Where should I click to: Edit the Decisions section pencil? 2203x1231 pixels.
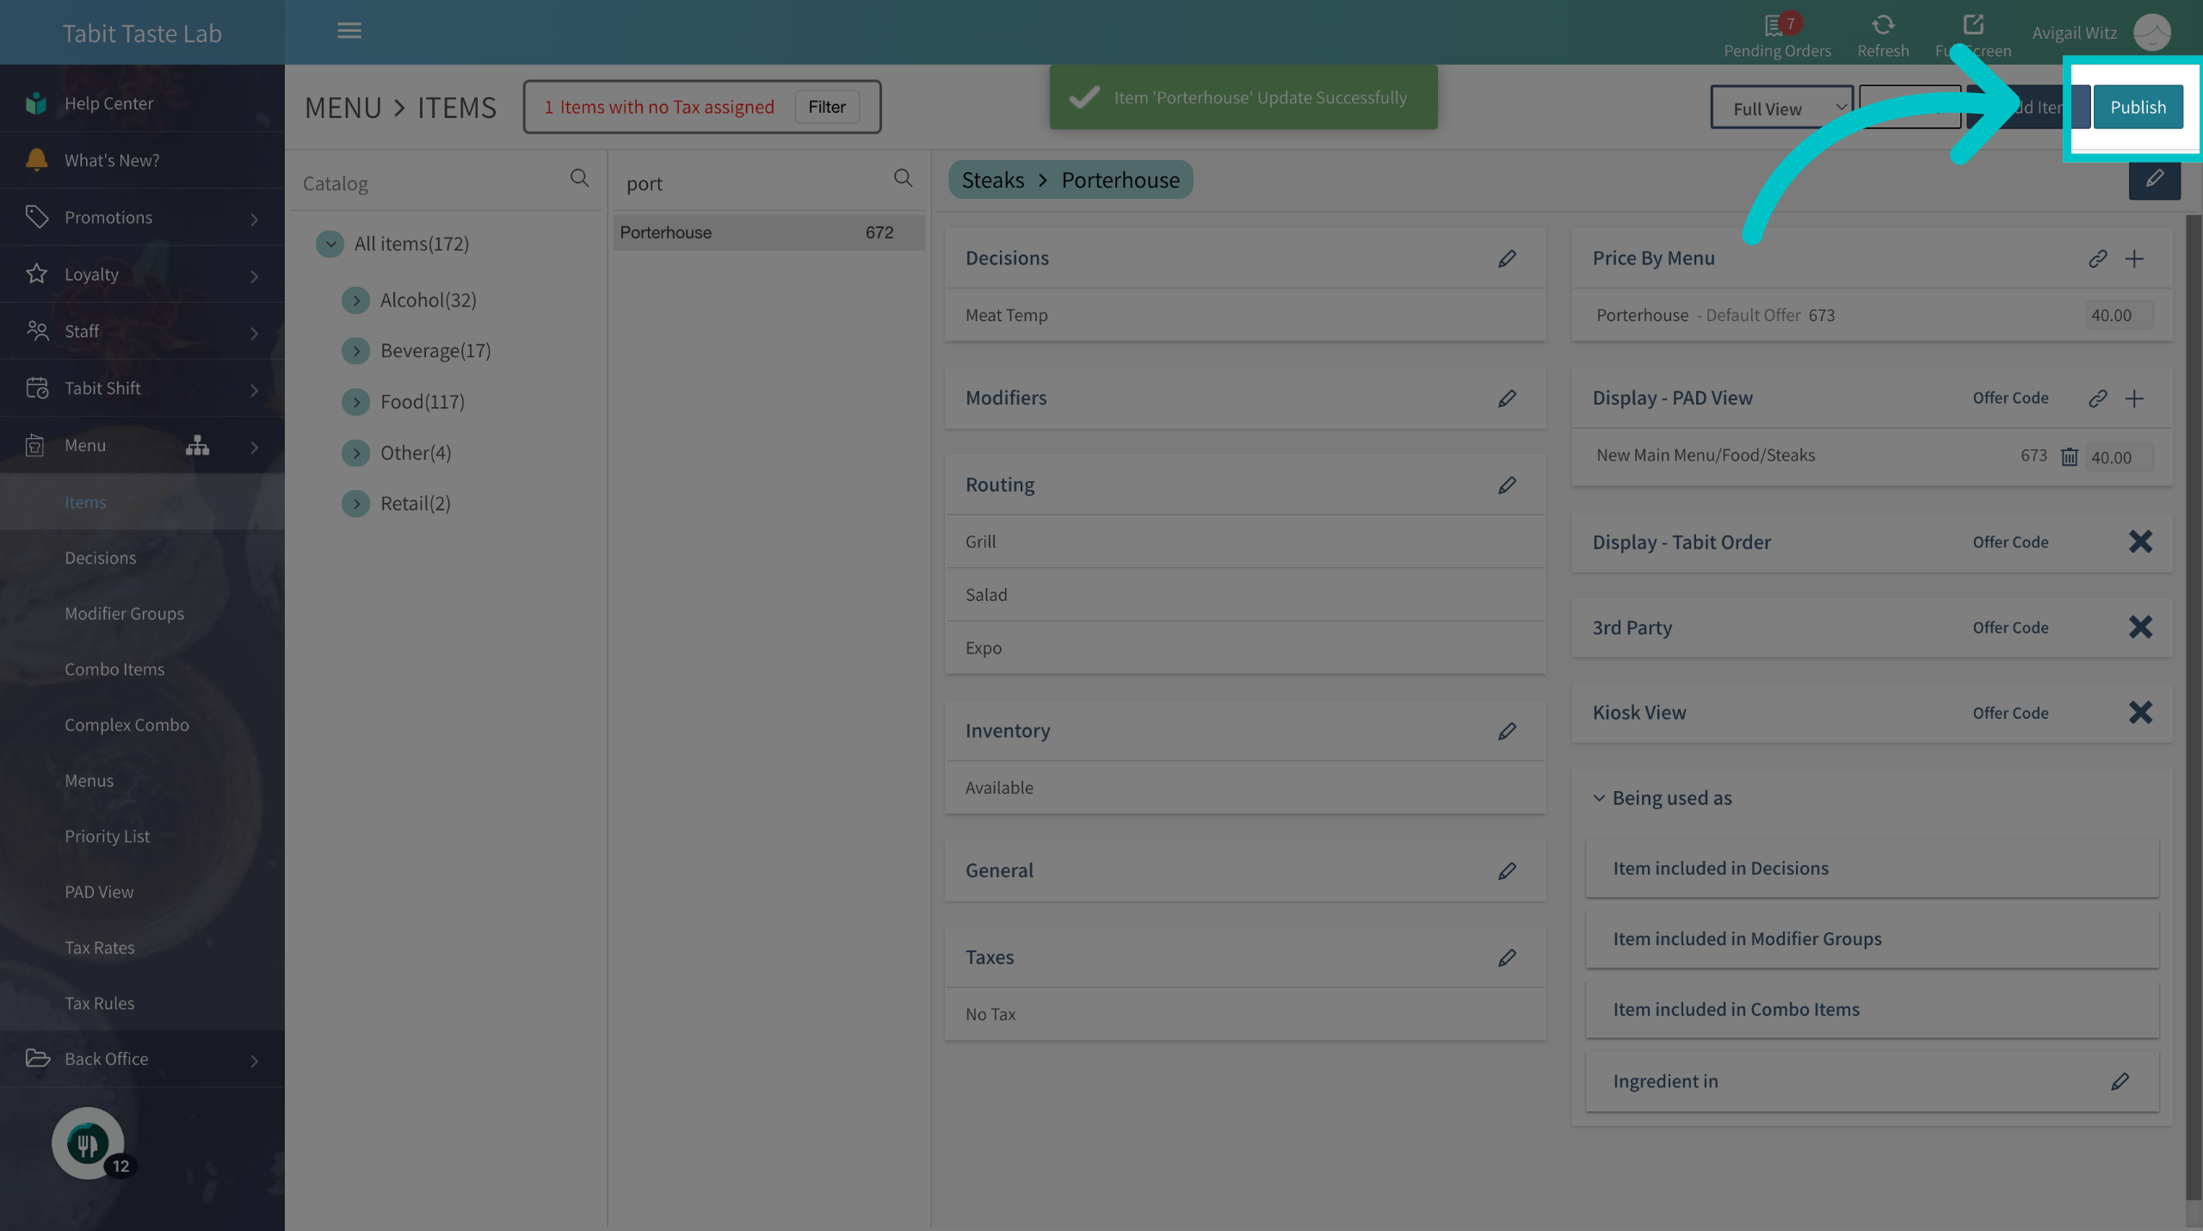[1507, 258]
